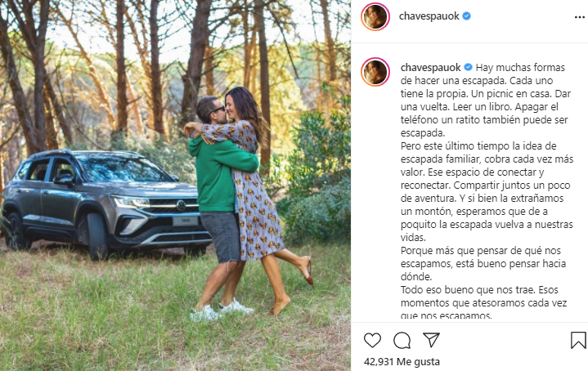Image resolution: width=588 pixels, height=371 pixels.
Task: Like the post with the heart icon
Action: (372, 340)
